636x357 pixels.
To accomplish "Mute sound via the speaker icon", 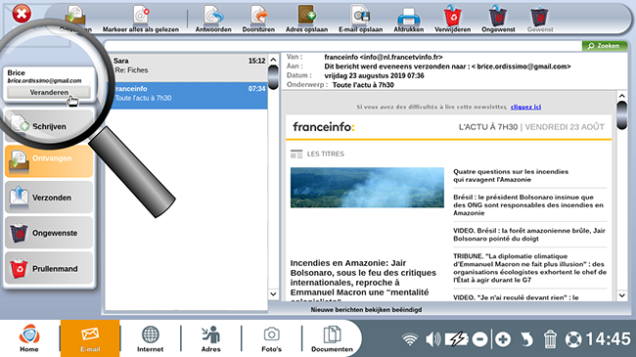I will (432, 338).
